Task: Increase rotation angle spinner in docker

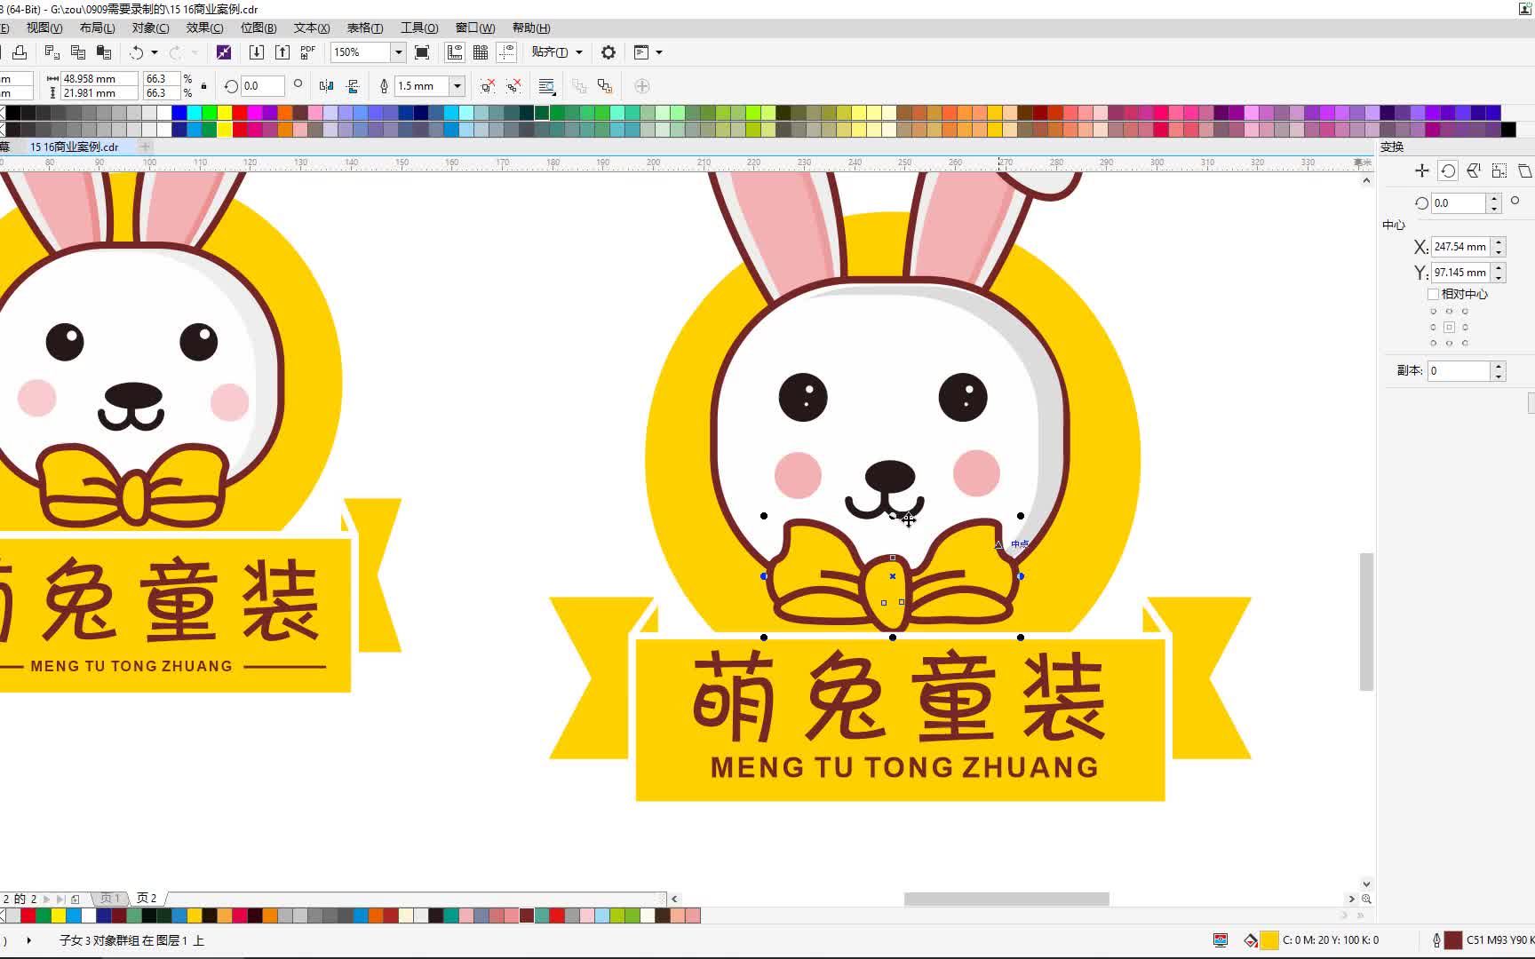Action: pyautogui.click(x=1494, y=198)
